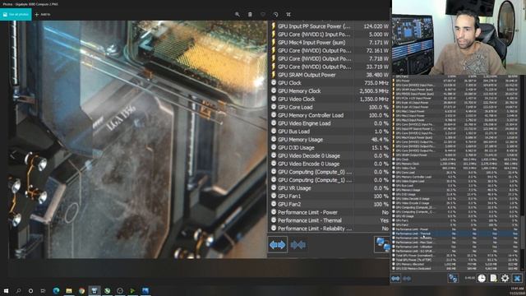This screenshot has height=296, width=526.
Task: Reset clock icon in live HWiNFO toolbar
Action: coord(482,278)
